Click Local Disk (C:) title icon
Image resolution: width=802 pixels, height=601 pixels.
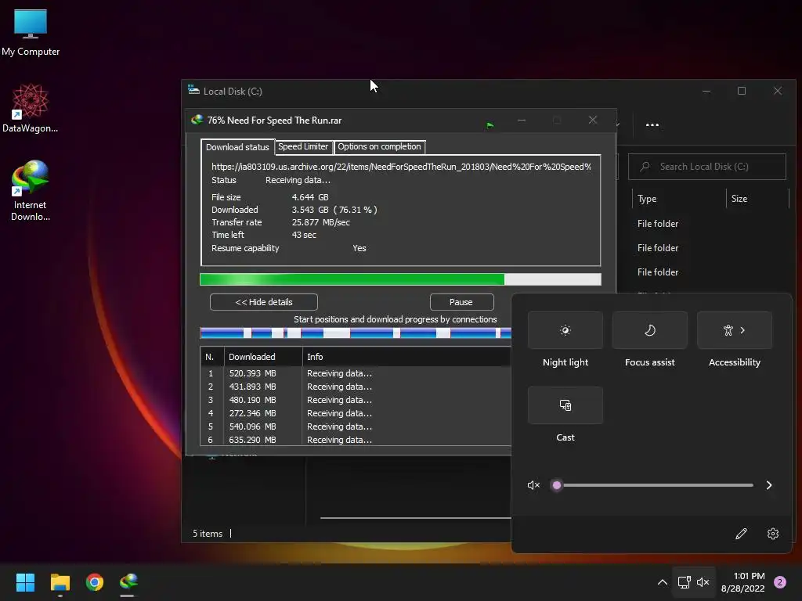193,91
